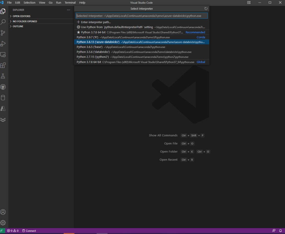Open Explorer Views and More Actions ellipsis

(x=69, y=10)
